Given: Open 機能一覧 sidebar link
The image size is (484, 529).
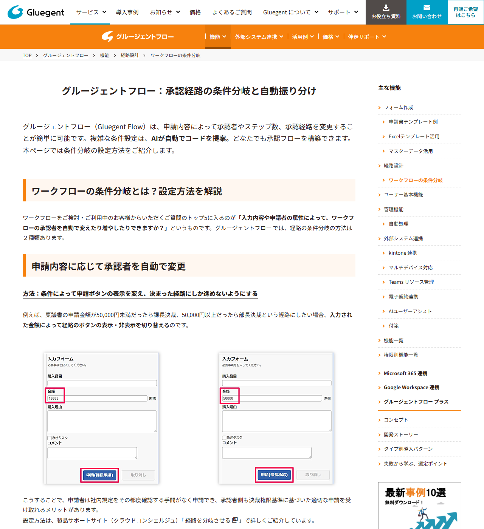Looking at the screenshot, I should click(393, 340).
